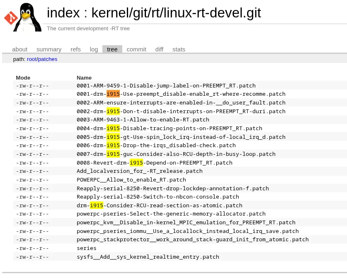Viewport: 347px width, 279px height.
Task: Open powerpc_kvm__Disable_in-kernel_MPIC_emulation patch
Action: point(186,222)
